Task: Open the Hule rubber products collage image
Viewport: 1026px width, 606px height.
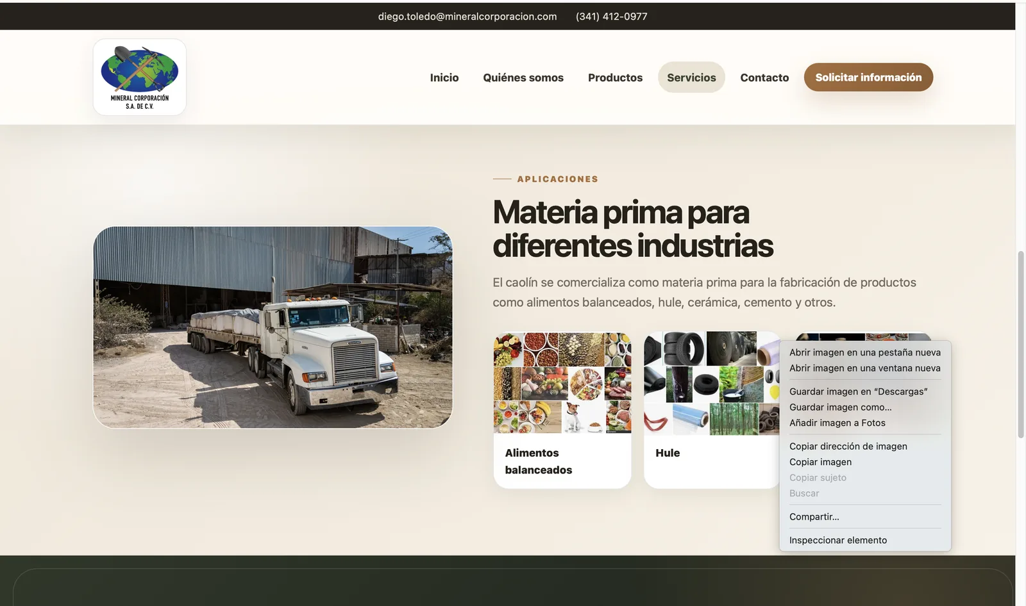Action: 712,383
